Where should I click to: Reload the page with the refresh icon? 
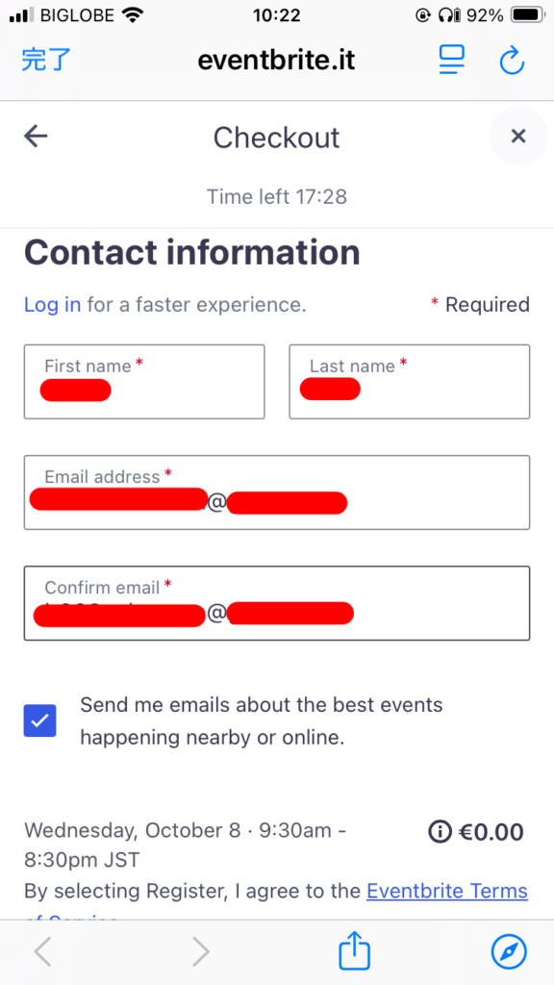click(512, 61)
